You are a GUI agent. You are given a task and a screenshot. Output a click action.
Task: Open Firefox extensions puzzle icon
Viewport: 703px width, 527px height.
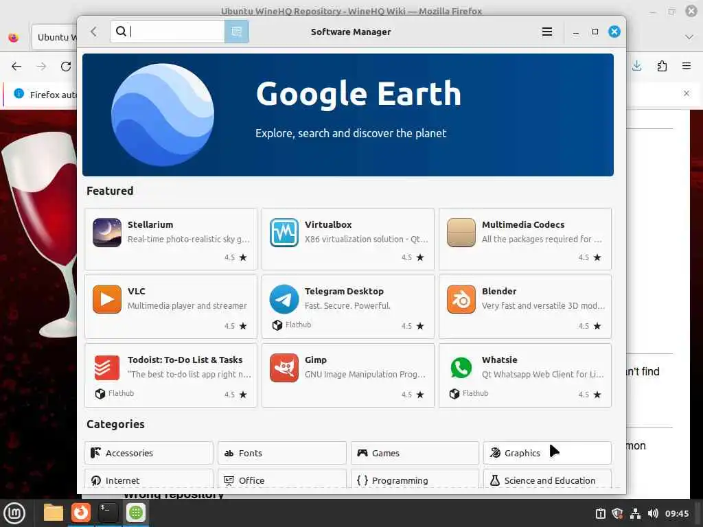click(662, 67)
